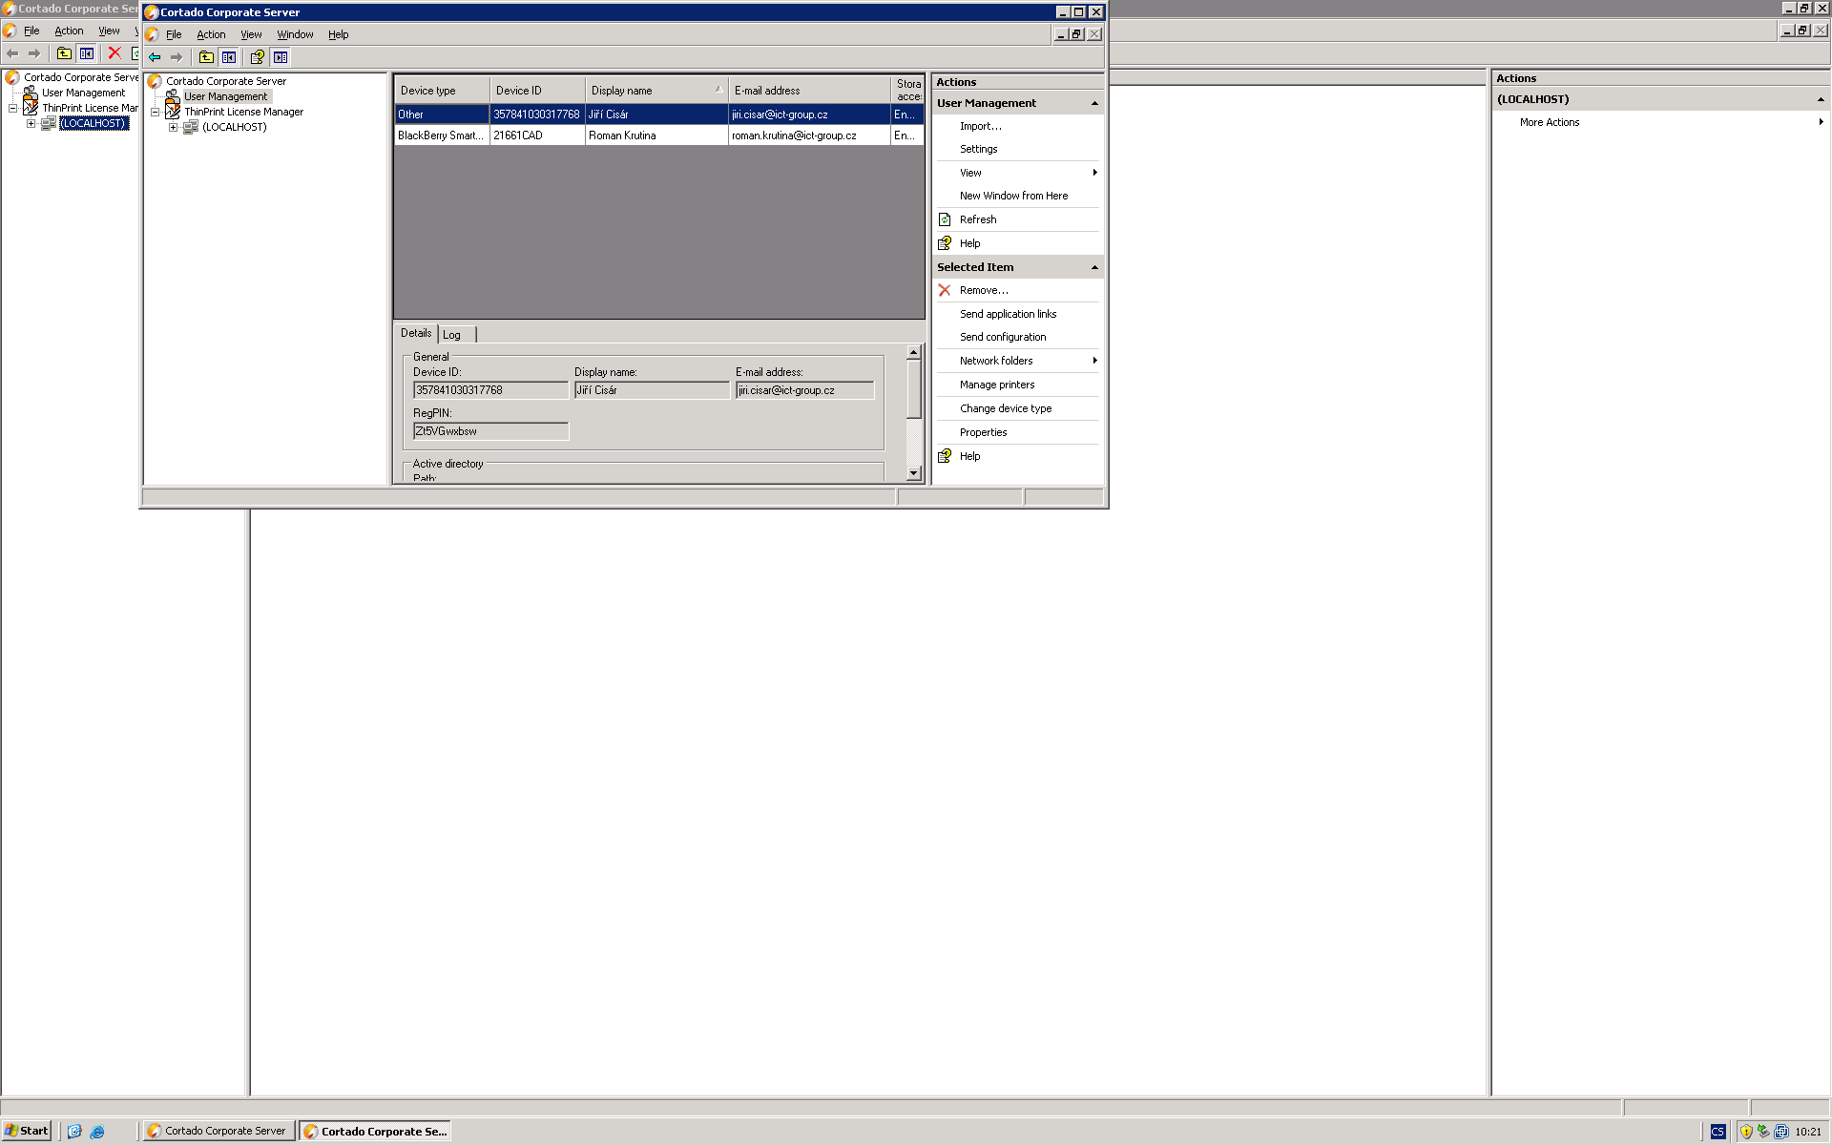Toggle Show/Hide Action Pane toolbar icon
This screenshot has height=1145, width=1832.
pyautogui.click(x=281, y=57)
